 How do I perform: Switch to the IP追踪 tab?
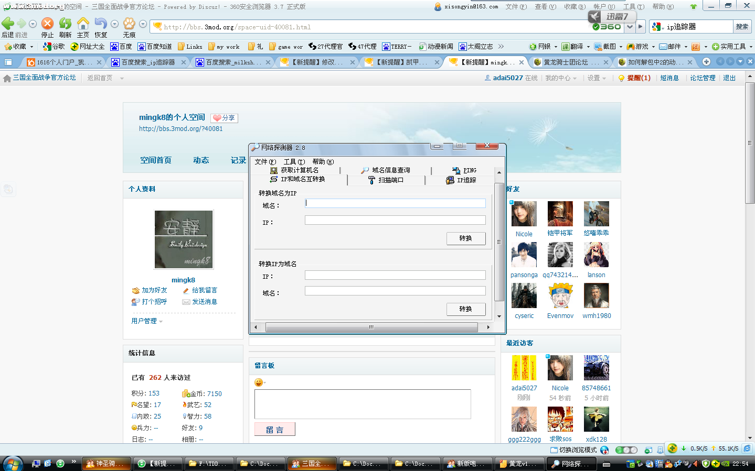click(x=462, y=180)
